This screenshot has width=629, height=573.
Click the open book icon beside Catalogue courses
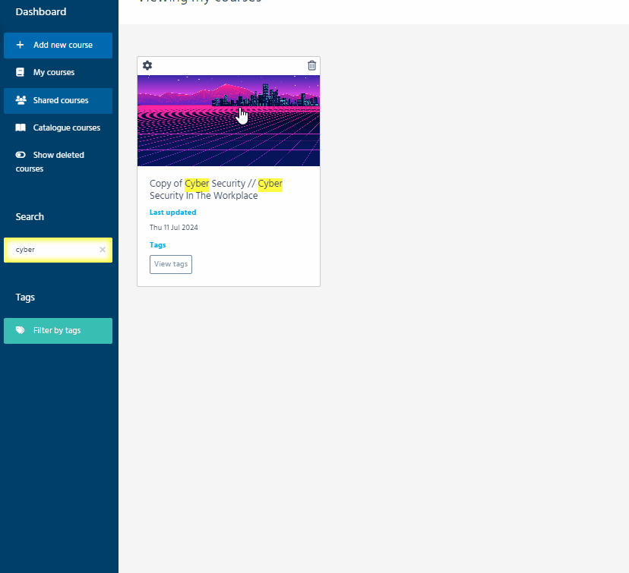[21, 128]
